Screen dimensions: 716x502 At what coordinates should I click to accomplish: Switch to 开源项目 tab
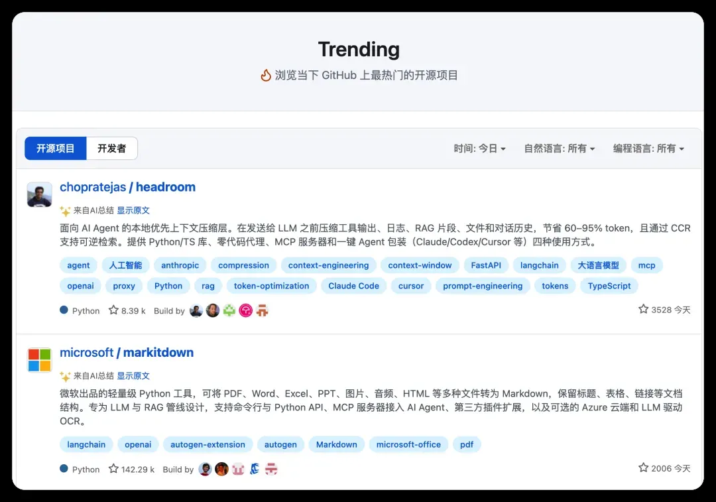[55, 149]
